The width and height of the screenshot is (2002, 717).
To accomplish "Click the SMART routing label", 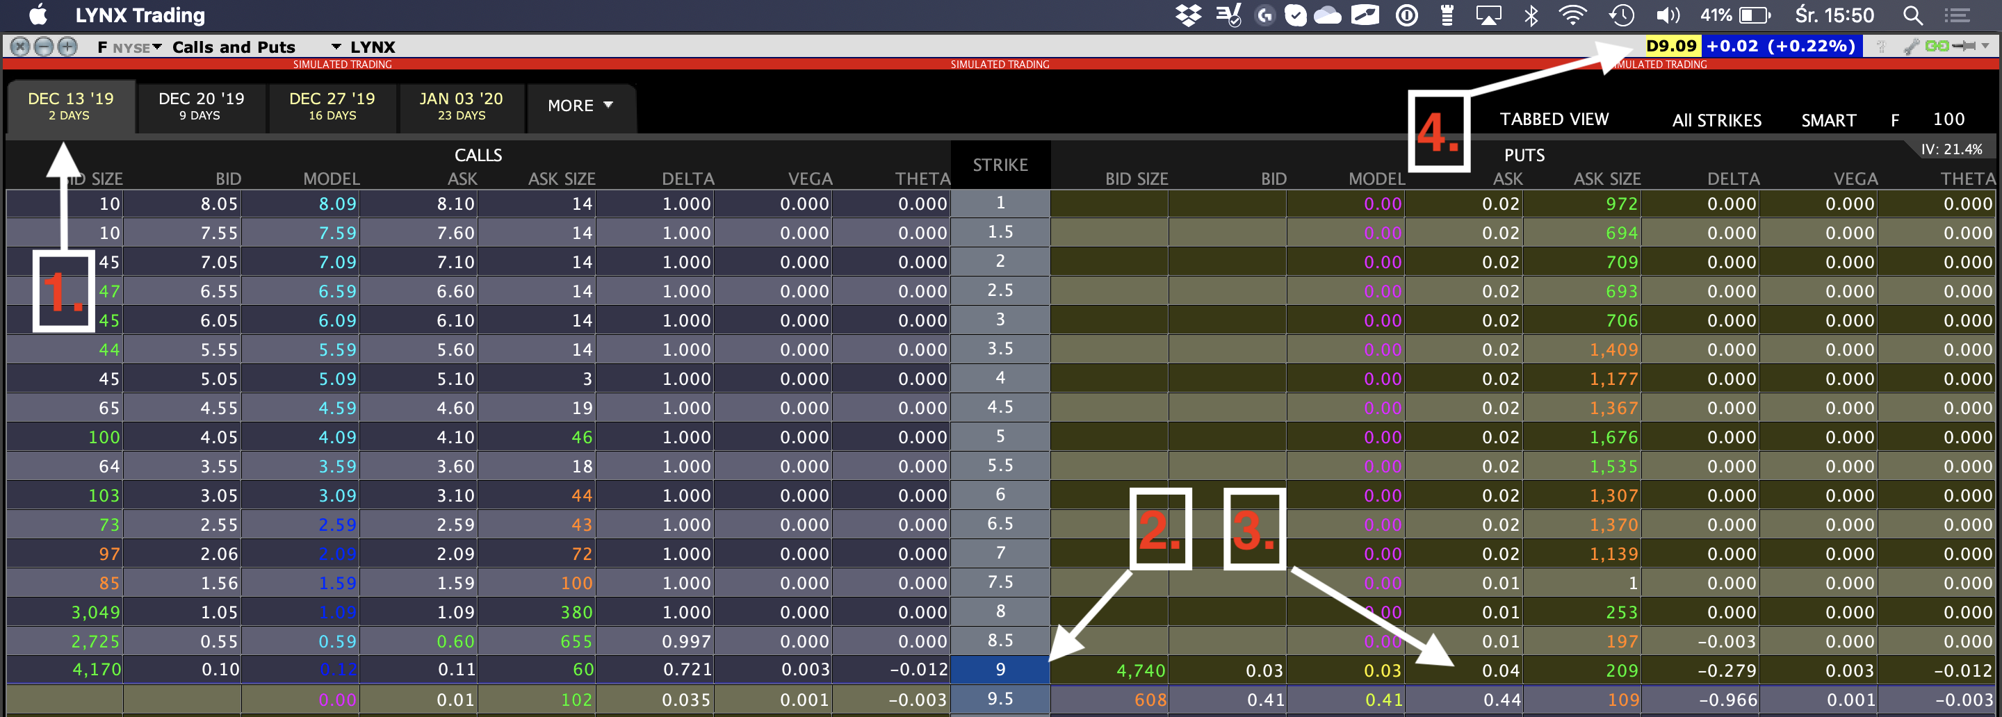I will pyautogui.click(x=1828, y=120).
